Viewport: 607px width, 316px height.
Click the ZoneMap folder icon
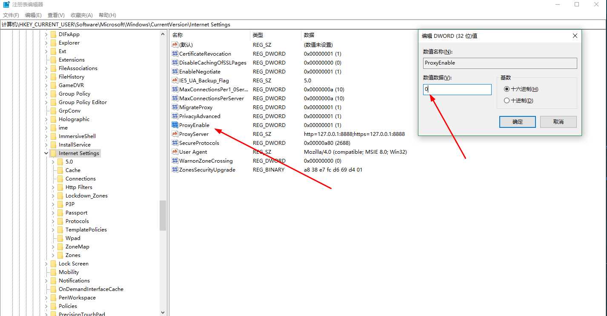tap(60, 246)
